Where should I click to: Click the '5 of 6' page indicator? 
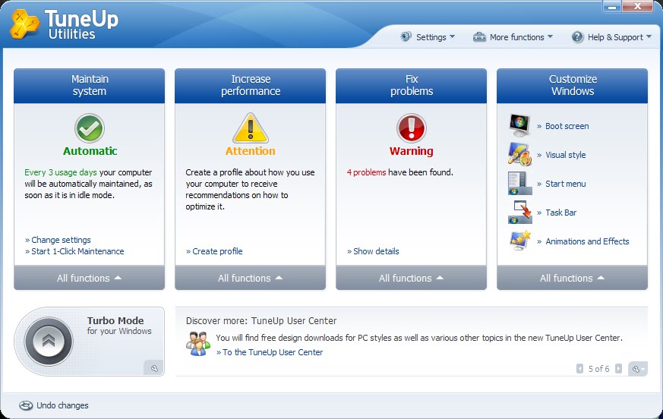tap(599, 369)
